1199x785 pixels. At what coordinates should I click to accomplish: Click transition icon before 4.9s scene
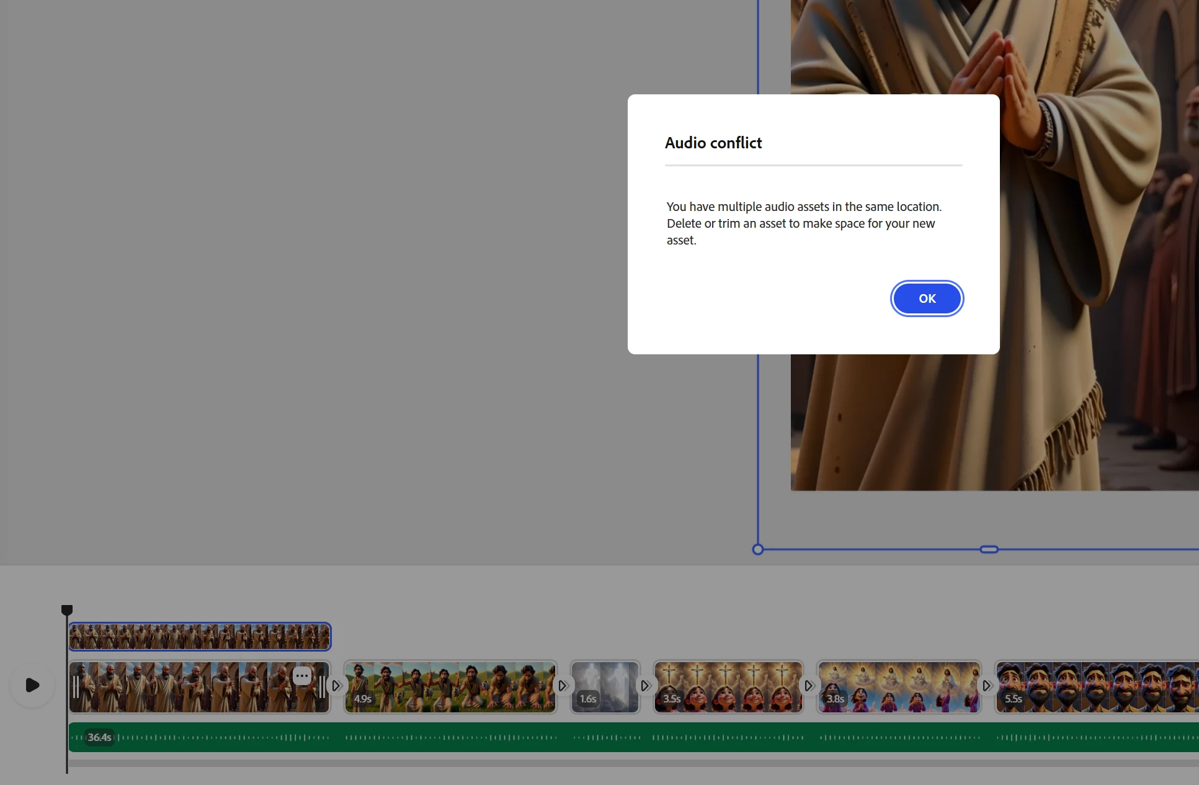click(336, 686)
